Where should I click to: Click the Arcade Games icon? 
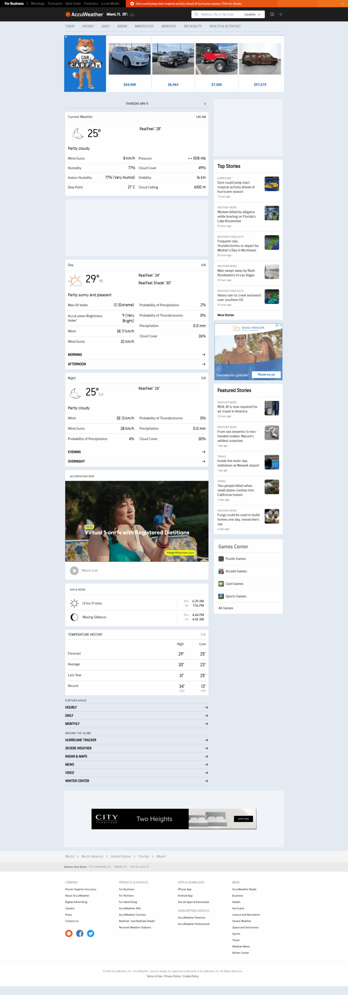(x=221, y=571)
